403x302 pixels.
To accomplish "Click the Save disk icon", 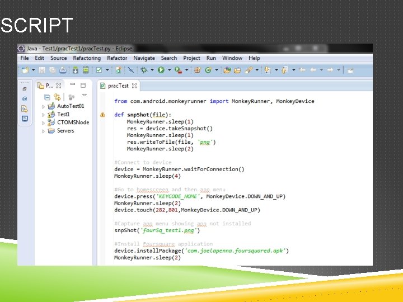I will click(x=42, y=70).
